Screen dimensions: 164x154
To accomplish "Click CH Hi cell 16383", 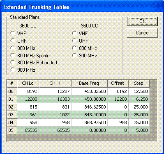I will (x=55, y=99).
